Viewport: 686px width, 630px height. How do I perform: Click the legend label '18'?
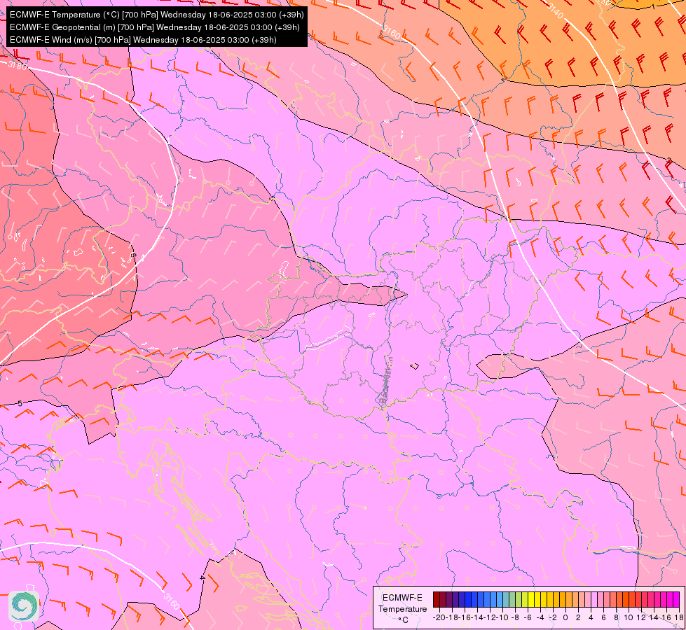pyautogui.click(x=678, y=618)
